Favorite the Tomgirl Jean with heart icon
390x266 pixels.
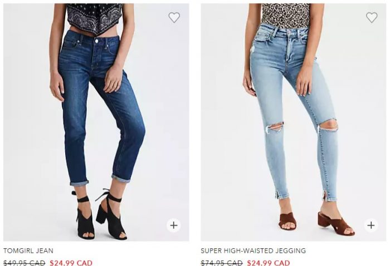[x=174, y=17]
